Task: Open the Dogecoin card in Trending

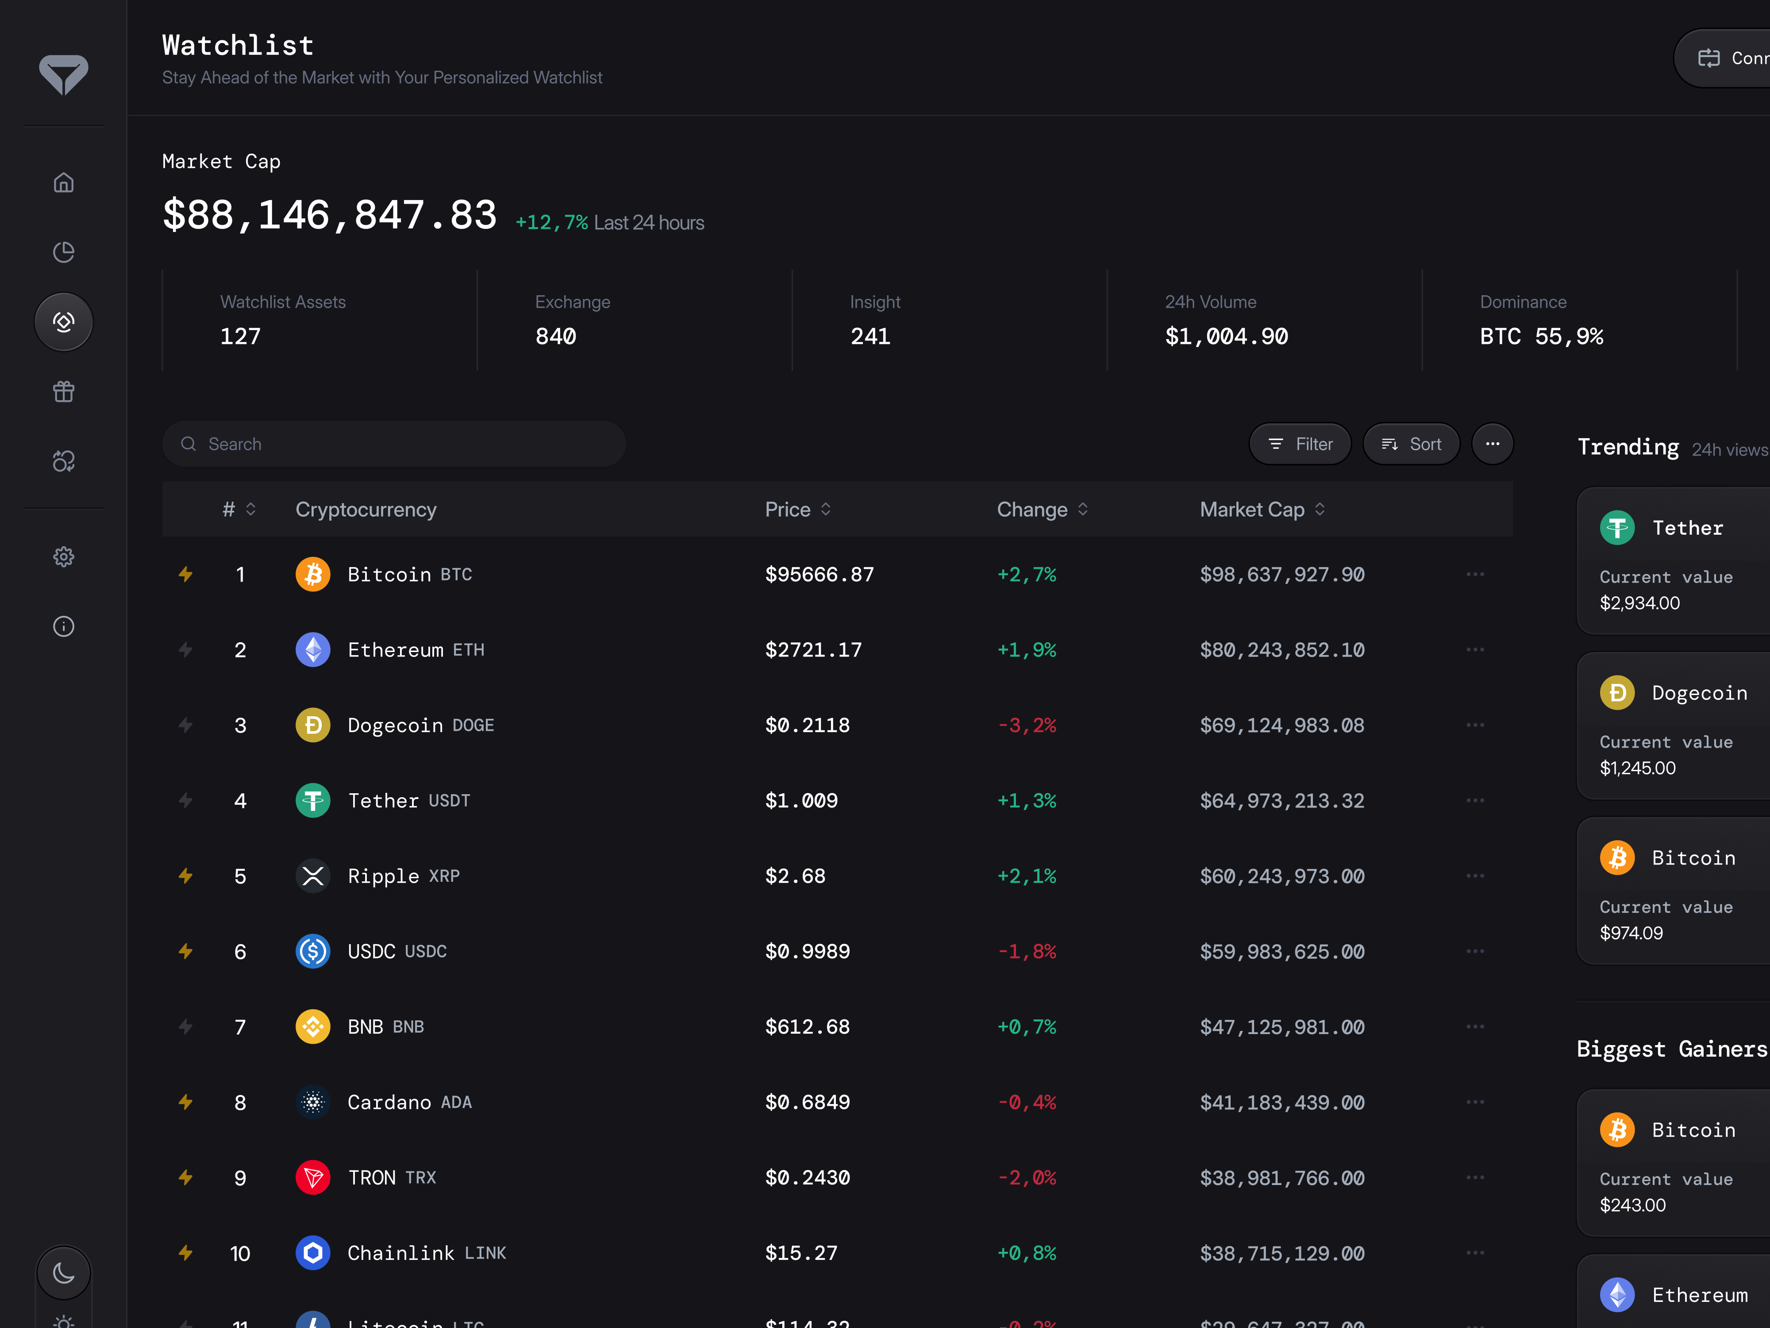Action: (1673, 726)
